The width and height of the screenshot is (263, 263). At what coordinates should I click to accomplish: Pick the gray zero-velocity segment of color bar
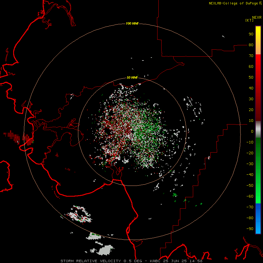258,129
